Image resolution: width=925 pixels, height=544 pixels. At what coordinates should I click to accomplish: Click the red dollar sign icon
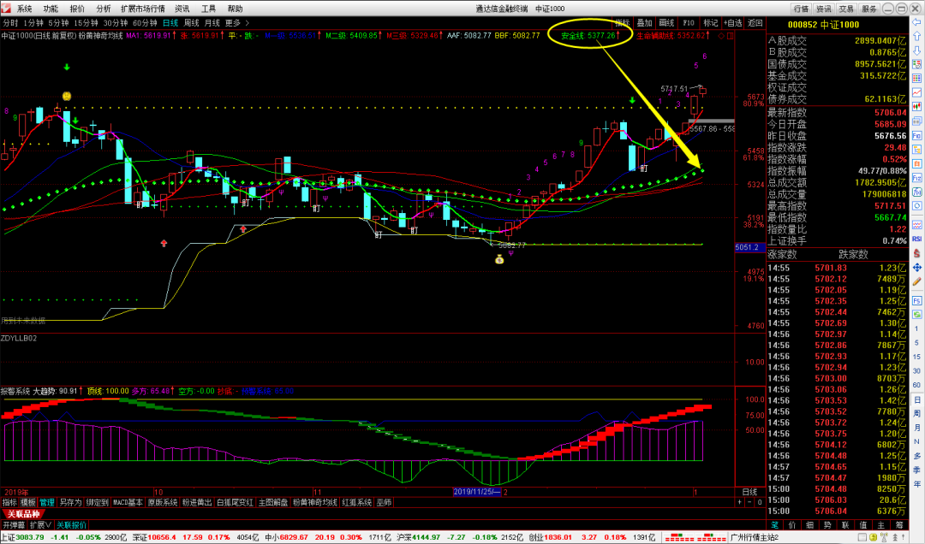click(x=916, y=253)
